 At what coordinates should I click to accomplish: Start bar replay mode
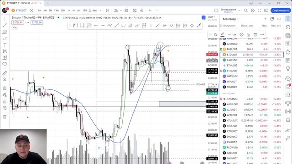[142, 10]
